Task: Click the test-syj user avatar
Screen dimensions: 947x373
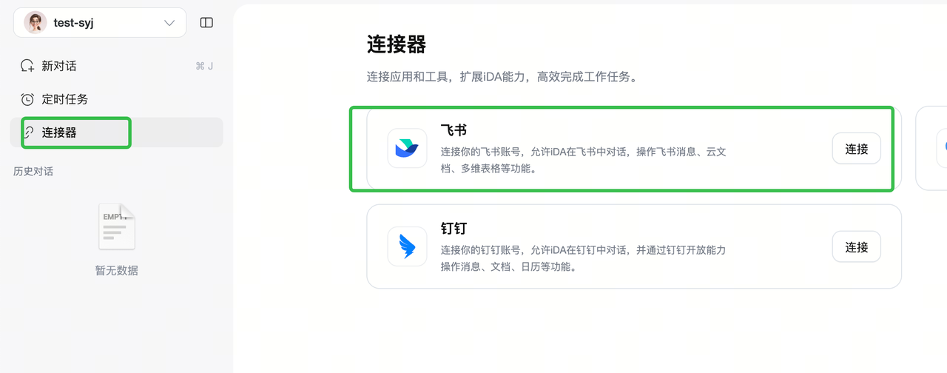Action: tap(36, 23)
